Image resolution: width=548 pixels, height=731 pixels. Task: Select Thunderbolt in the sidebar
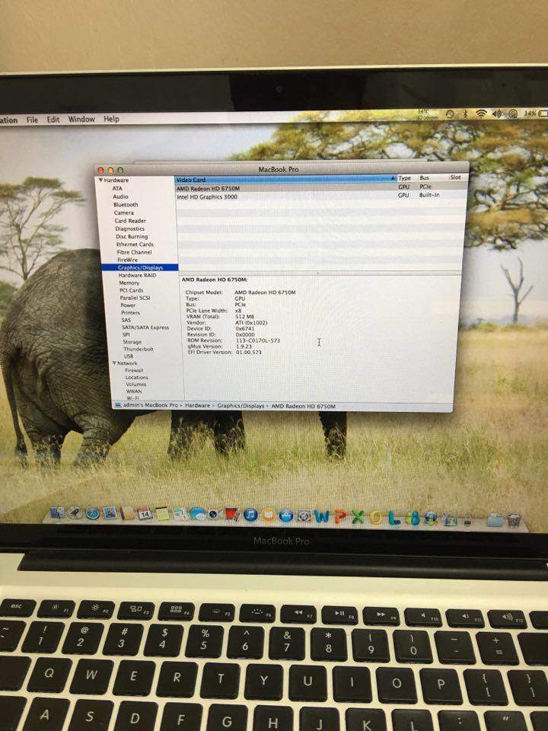(x=138, y=349)
